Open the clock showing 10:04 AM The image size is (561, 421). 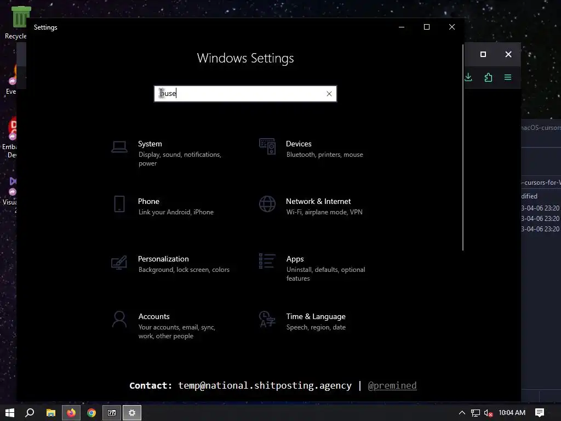tap(512, 413)
